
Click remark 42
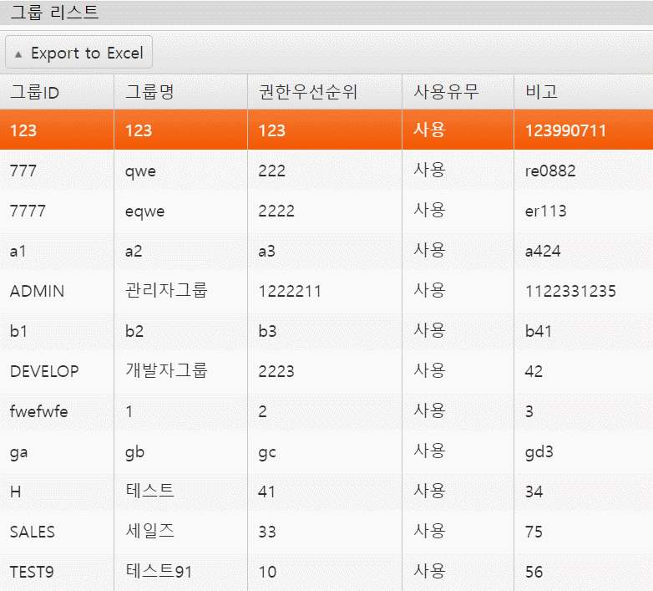coord(534,371)
